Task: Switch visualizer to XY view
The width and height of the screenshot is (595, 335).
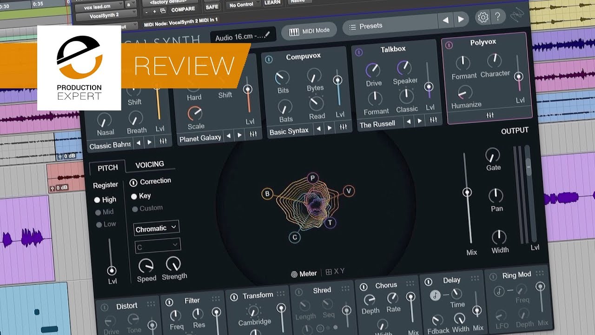Action: pos(335,272)
